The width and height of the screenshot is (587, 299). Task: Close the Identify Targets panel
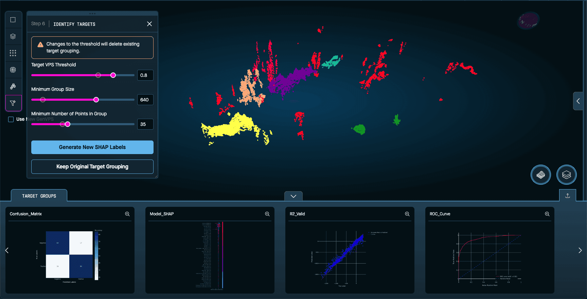tap(149, 24)
